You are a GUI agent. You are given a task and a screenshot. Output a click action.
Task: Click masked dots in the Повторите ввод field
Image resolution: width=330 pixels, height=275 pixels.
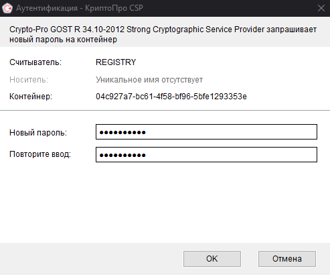[x=122, y=155]
